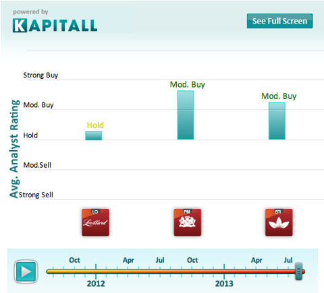Click the BTI tobacco leaf stock icon
The height and width of the screenshot is (293, 324).
(x=279, y=222)
